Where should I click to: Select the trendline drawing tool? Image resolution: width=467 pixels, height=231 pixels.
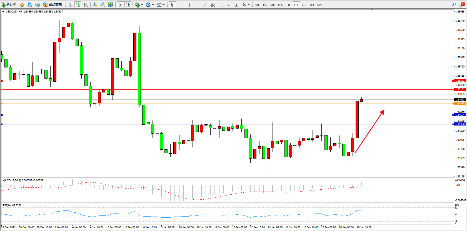(x=205, y=5)
